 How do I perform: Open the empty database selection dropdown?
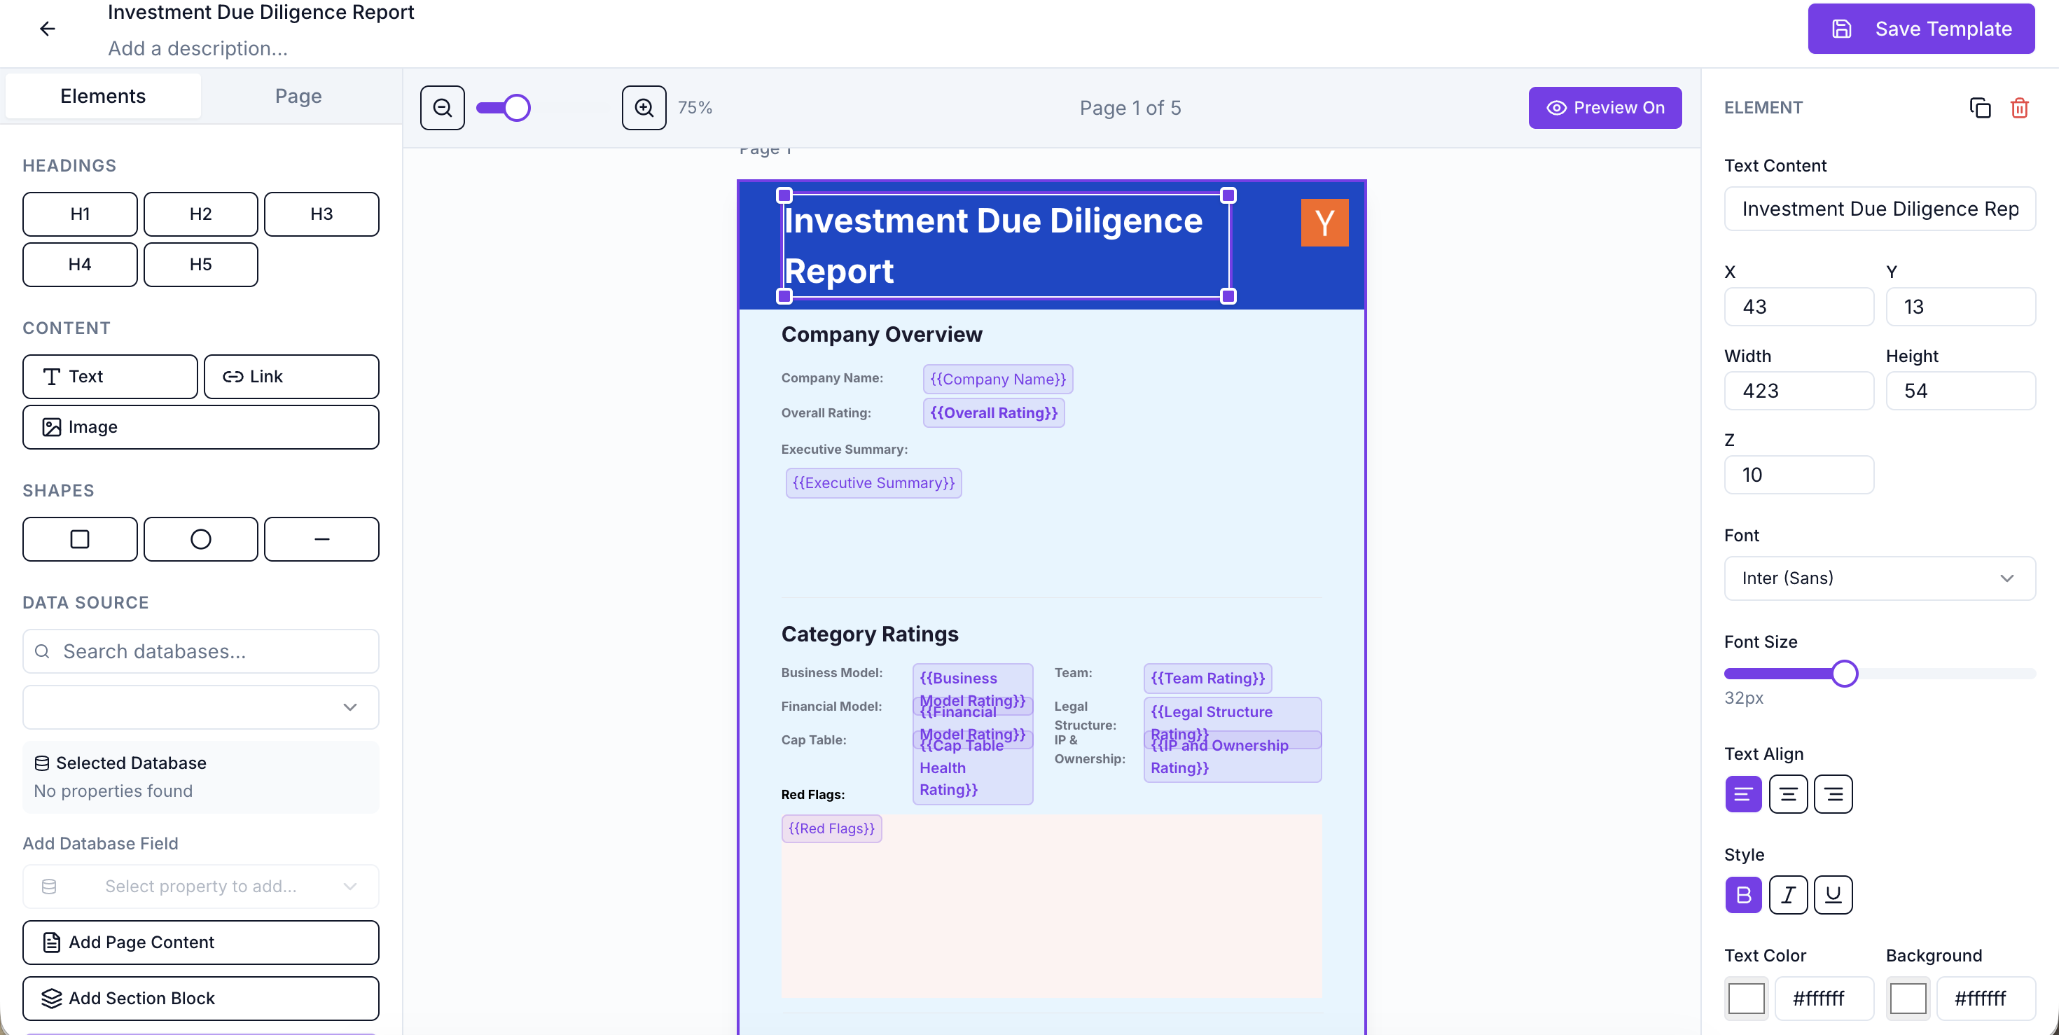click(x=200, y=707)
